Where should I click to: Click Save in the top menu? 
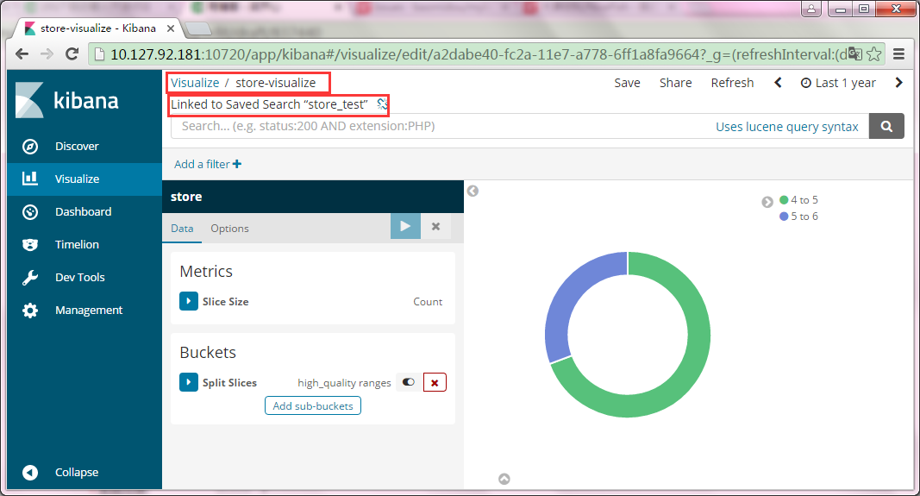tap(627, 83)
